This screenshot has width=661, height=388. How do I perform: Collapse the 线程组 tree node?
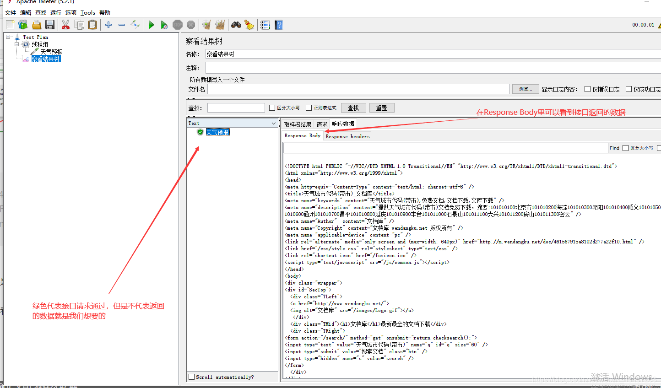click(17, 44)
